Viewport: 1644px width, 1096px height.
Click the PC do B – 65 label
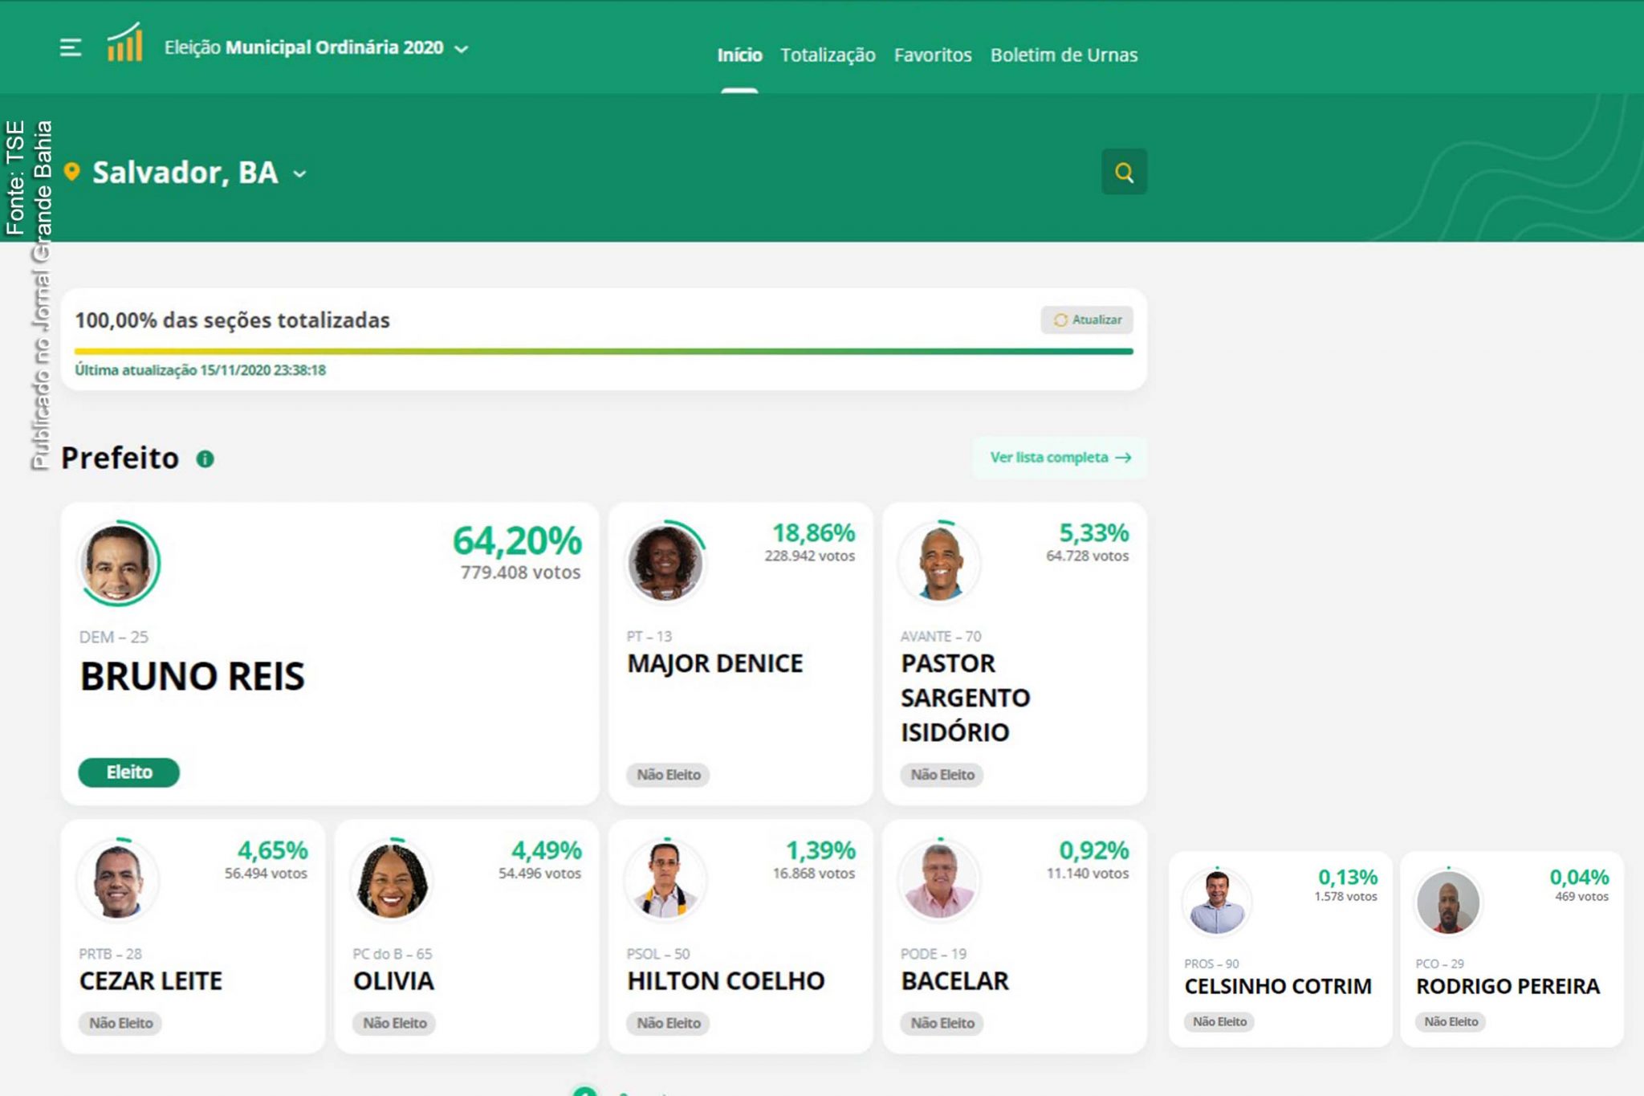click(x=392, y=954)
